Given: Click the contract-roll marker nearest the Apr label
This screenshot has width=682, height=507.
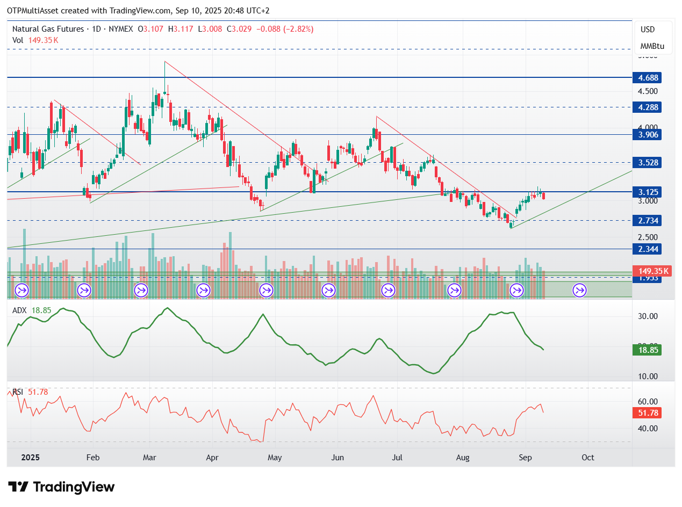Looking at the screenshot, I should coord(203,291).
